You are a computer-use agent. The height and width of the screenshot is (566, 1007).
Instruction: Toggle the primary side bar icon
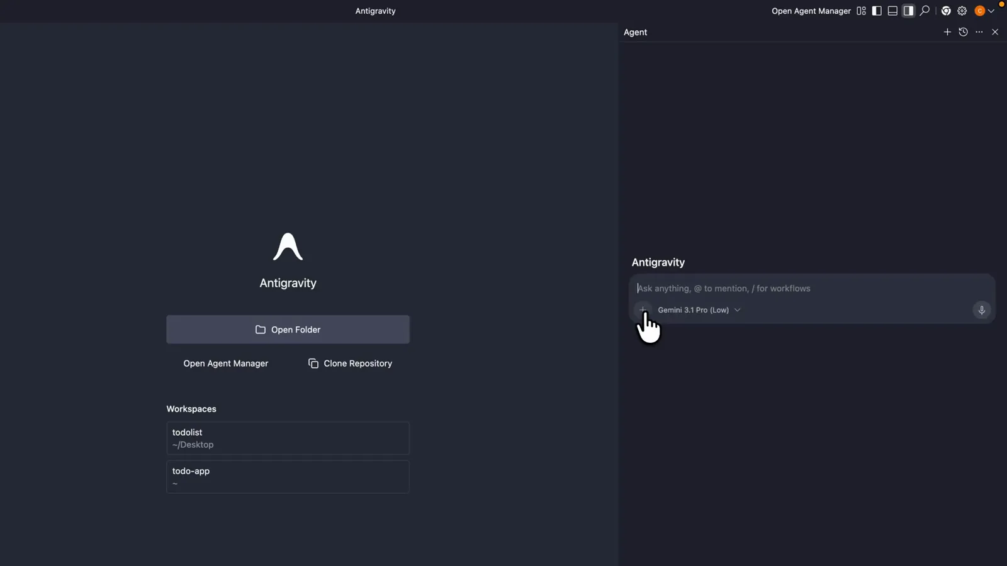click(877, 11)
